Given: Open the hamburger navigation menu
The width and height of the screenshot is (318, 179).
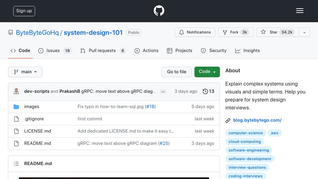Looking at the screenshot, I should pyautogui.click(x=299, y=11).
